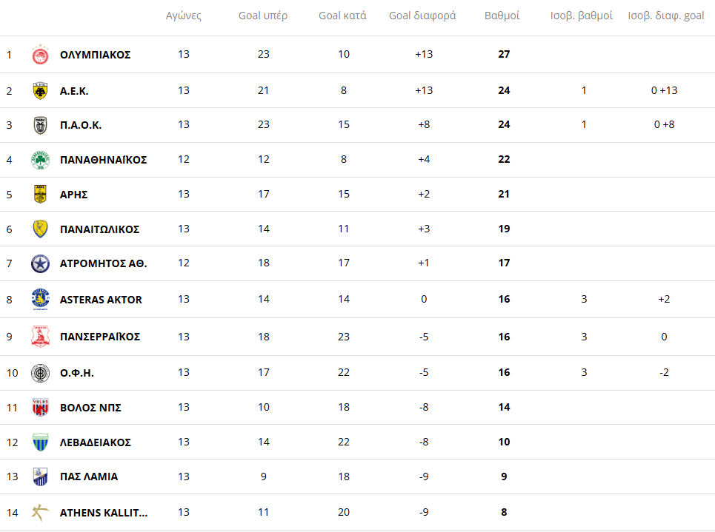Click the A.E.K. club crest

(40, 91)
